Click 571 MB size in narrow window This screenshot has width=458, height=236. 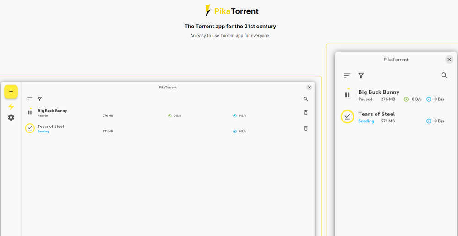click(x=388, y=121)
